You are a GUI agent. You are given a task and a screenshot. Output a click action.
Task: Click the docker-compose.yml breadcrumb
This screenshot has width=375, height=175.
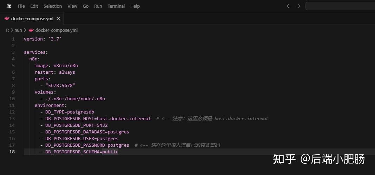(x=57, y=30)
